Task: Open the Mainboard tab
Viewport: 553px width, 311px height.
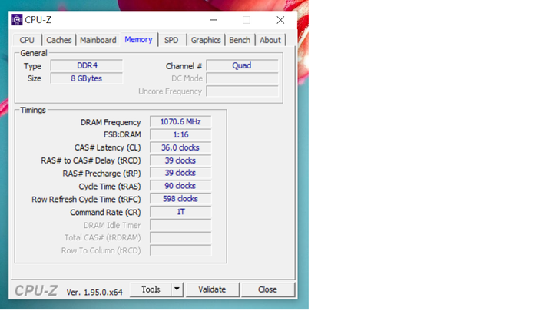Action: (98, 40)
